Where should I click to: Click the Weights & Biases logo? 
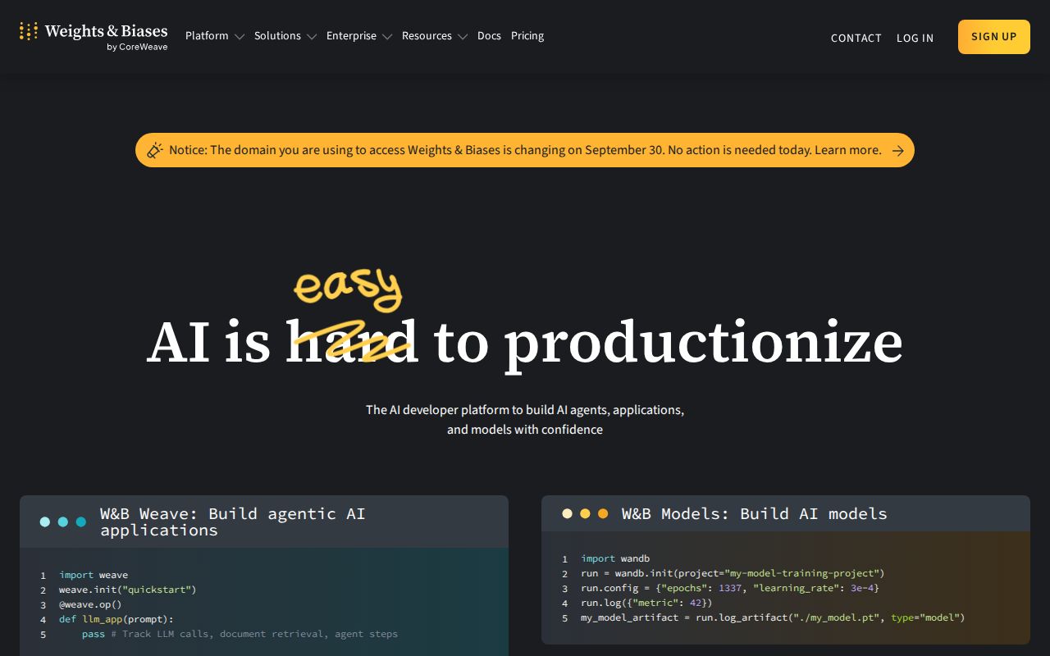click(x=94, y=36)
